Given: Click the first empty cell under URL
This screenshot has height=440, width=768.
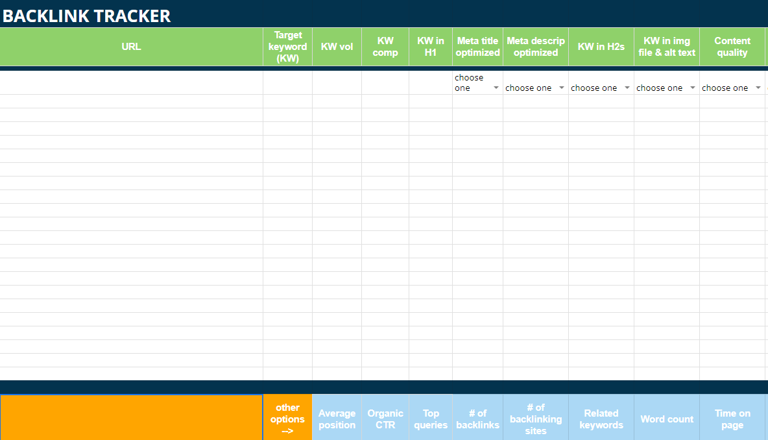Looking at the screenshot, I should tap(131, 81).
